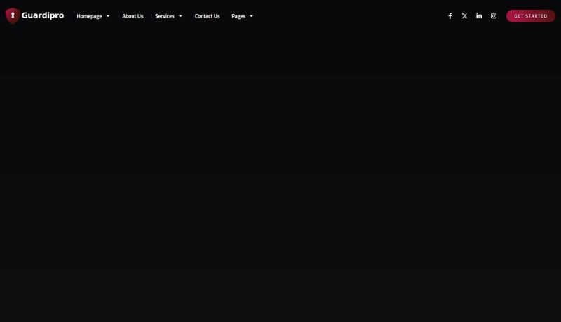Click the blank area below Get Started
This screenshot has height=322, width=561.
coord(530,56)
